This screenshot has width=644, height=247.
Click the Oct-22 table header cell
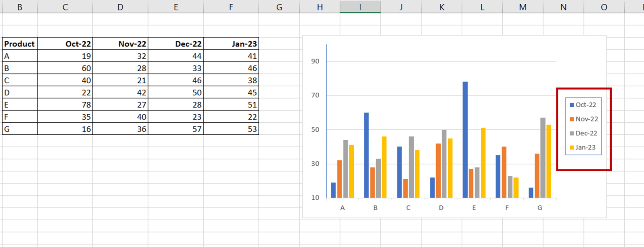(65, 44)
